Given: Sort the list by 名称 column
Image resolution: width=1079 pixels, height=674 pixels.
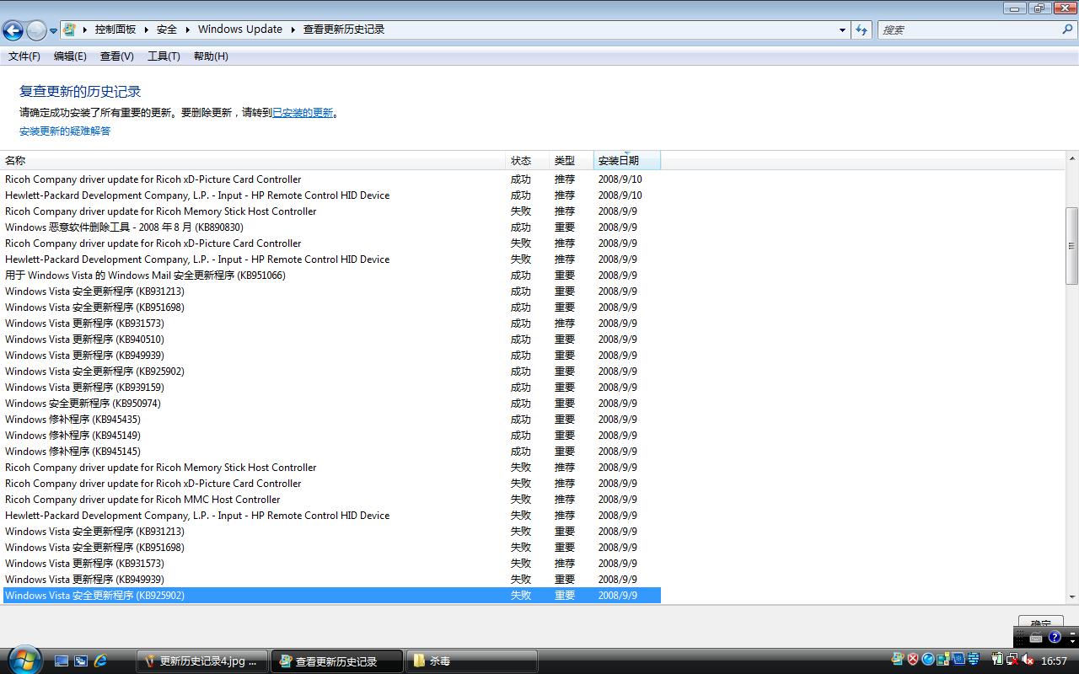Looking at the screenshot, I should point(253,160).
